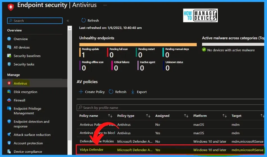Open the Antivirus policy assigned Yes on macOS
The height and width of the screenshot is (157, 267).
98,133
